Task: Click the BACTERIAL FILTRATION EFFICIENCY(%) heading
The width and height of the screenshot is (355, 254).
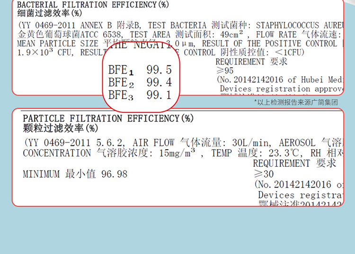Action: click(93, 5)
